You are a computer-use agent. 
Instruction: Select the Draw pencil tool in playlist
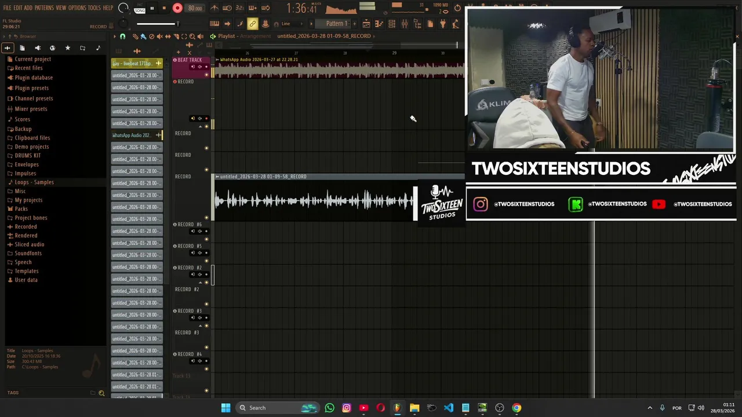(136, 36)
